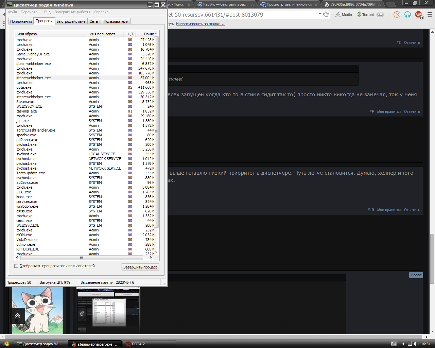Click the scroll-to-top double chevron icon
The height and width of the screenshot is (348, 435).
(18, 315)
